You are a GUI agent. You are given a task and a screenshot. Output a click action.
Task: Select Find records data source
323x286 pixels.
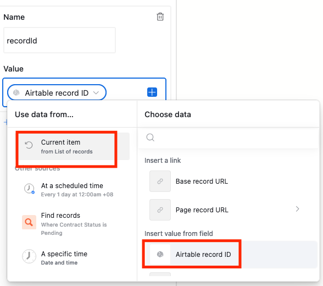pos(72,224)
